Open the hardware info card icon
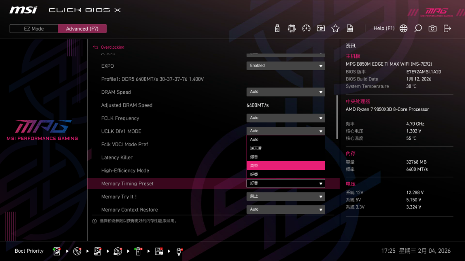 (x=321, y=28)
